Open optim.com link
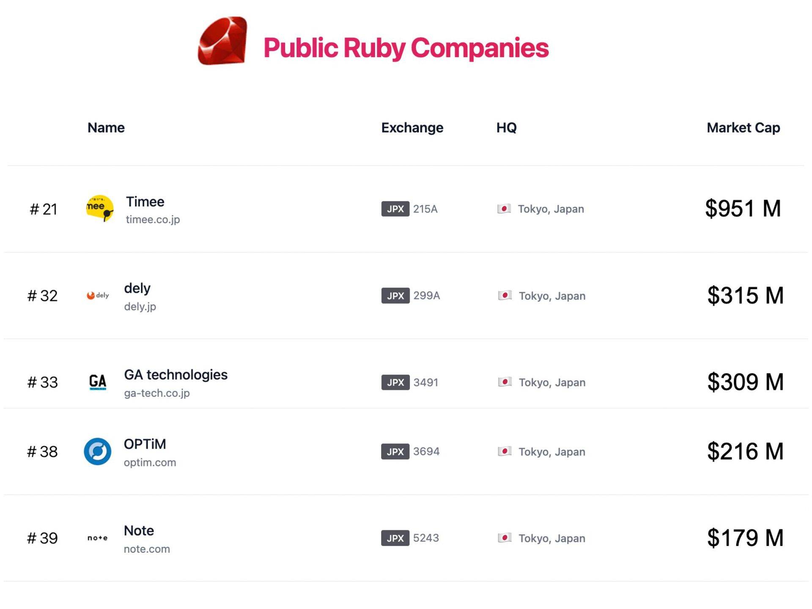 click(150, 462)
